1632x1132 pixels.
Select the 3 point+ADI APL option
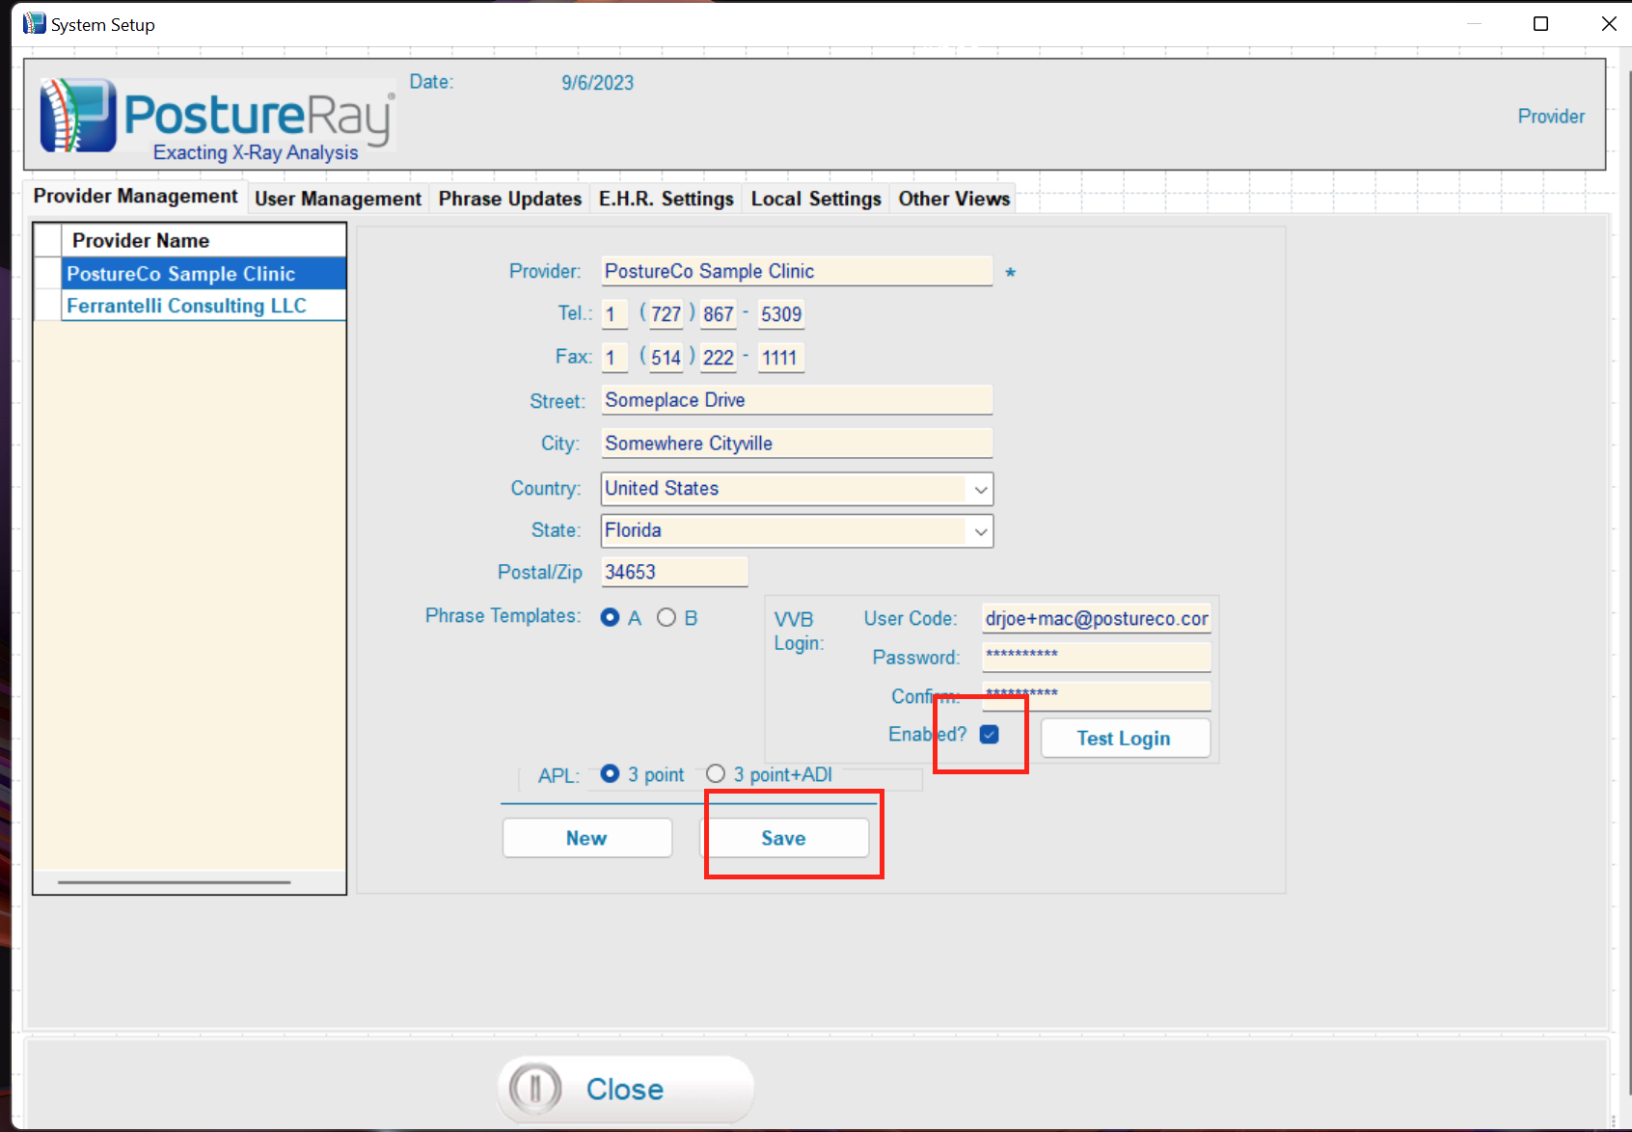coord(716,773)
